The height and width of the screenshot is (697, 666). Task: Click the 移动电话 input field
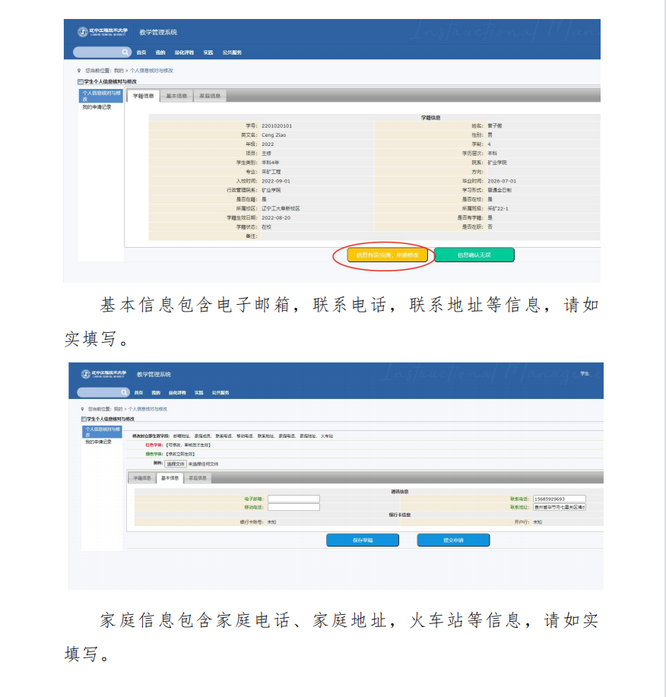293,507
